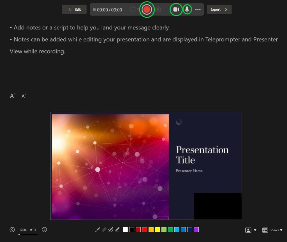Open the Views dropdown

pyautogui.click(x=276, y=230)
